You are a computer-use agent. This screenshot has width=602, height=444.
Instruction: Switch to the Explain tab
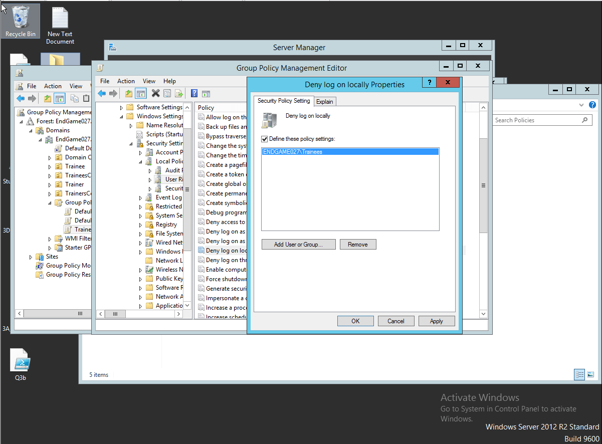pyautogui.click(x=325, y=101)
